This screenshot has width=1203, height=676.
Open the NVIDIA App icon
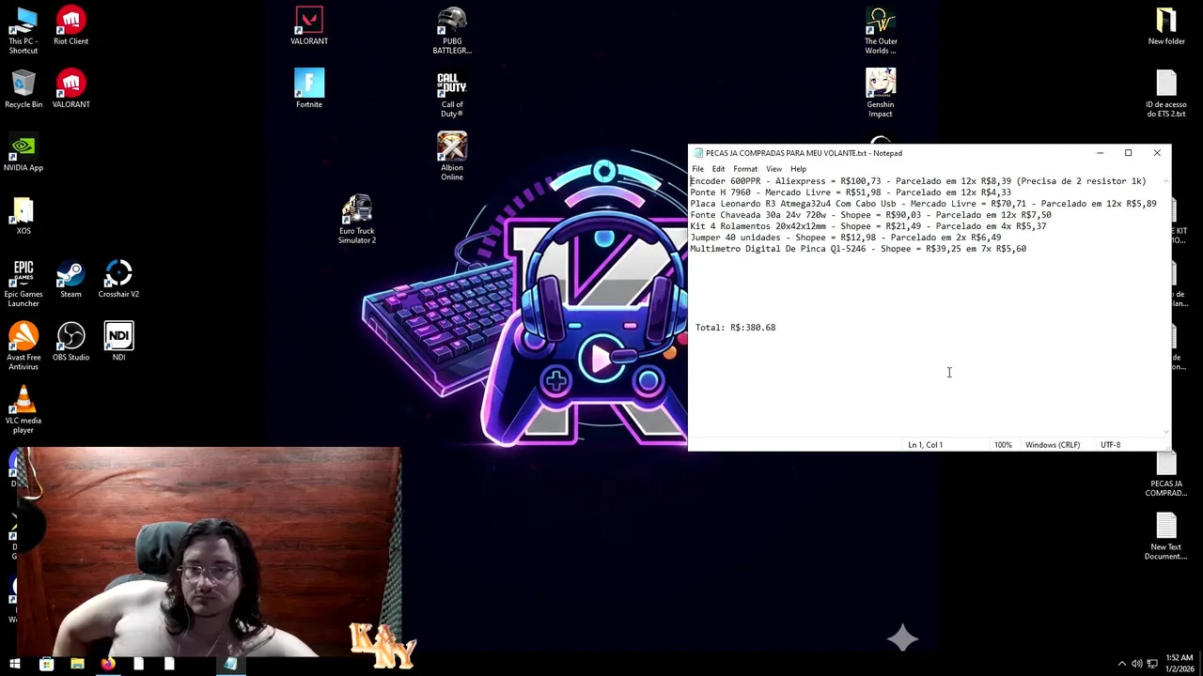pyautogui.click(x=23, y=152)
